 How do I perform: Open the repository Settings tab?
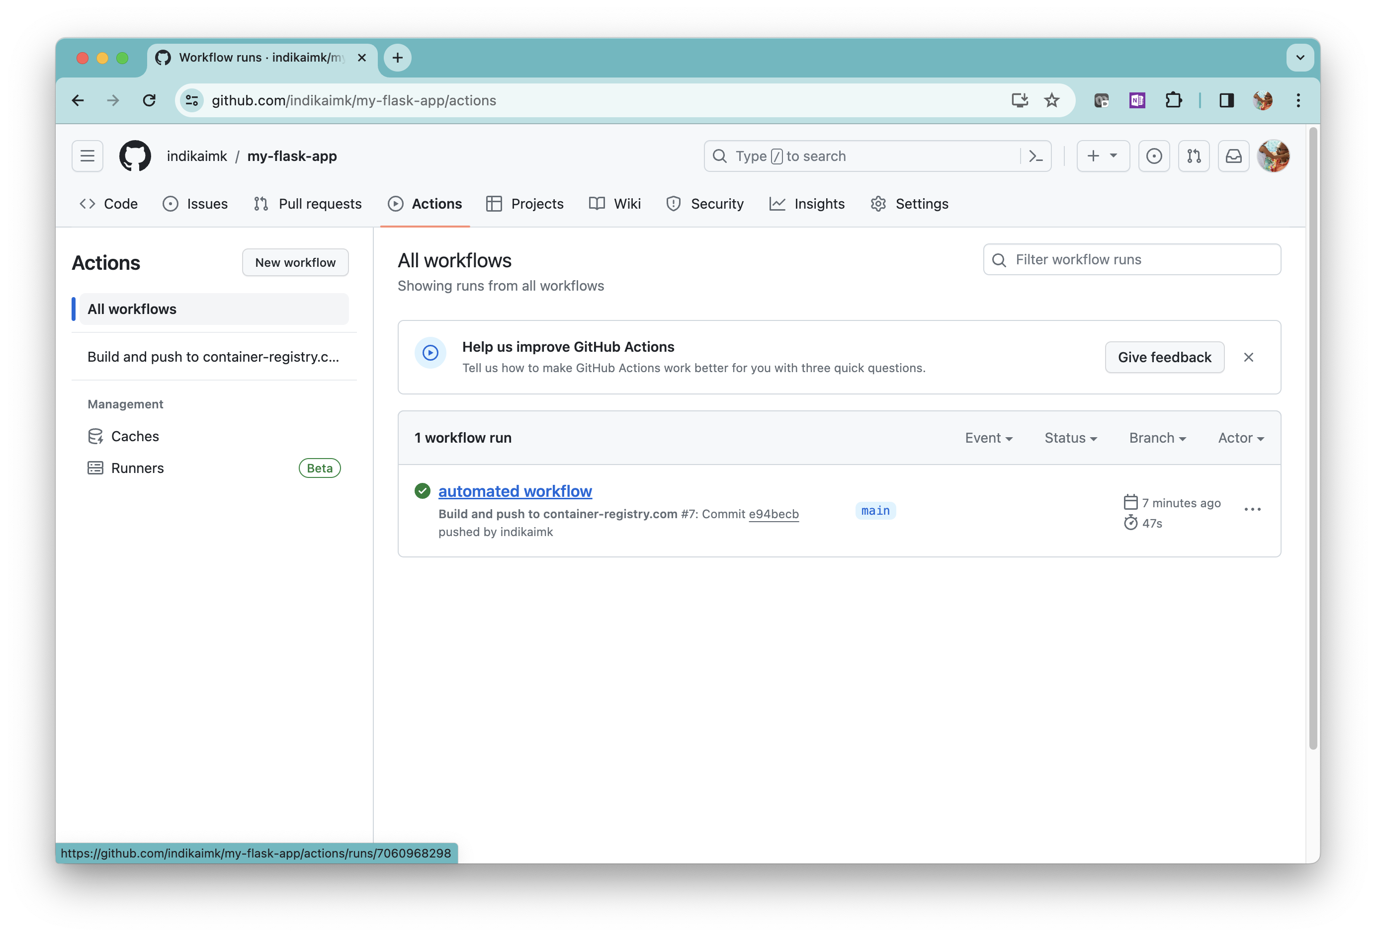tap(909, 204)
